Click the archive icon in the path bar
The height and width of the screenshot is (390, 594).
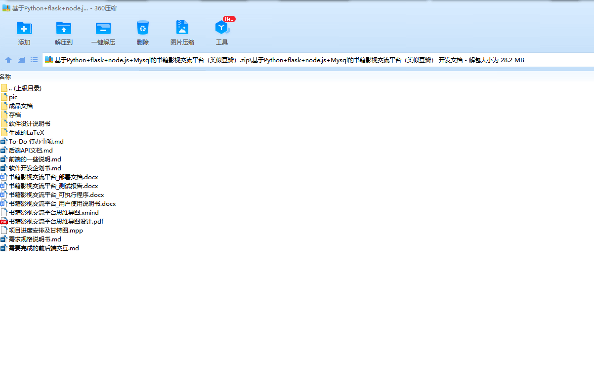(x=49, y=60)
